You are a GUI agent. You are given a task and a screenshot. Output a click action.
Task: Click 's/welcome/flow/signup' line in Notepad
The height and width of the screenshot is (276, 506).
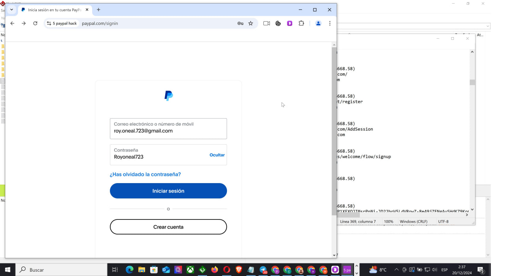pyautogui.click(x=364, y=157)
